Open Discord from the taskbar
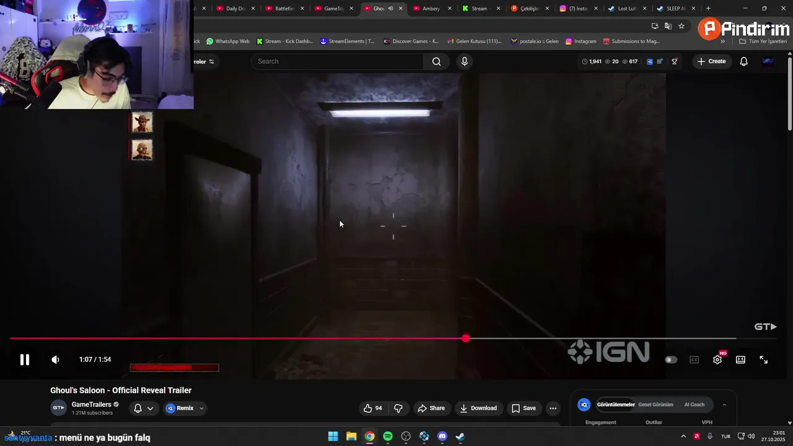 pos(442,436)
